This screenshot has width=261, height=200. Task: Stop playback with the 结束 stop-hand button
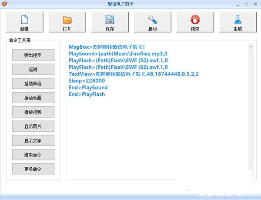click(195, 22)
